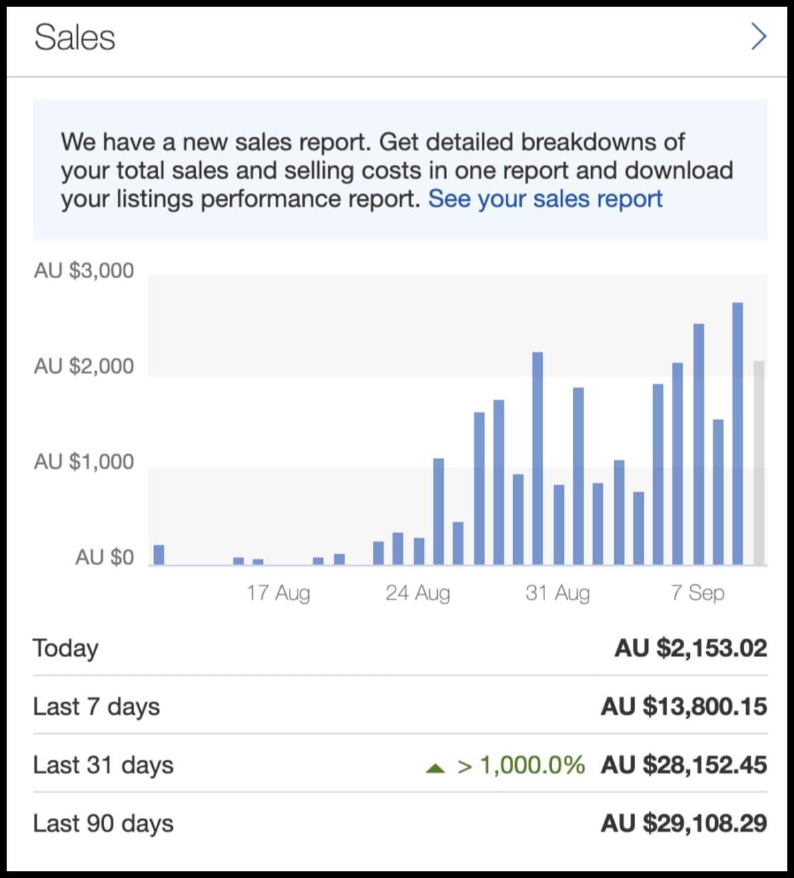This screenshot has width=794, height=878.
Task: Click the 31 Aug date axis label
Action: 558,592
